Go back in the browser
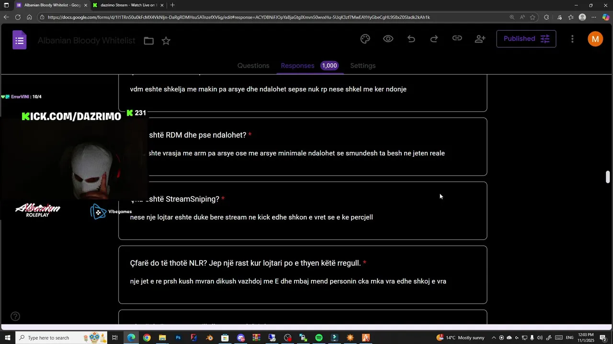The image size is (613, 344). tap(6, 17)
